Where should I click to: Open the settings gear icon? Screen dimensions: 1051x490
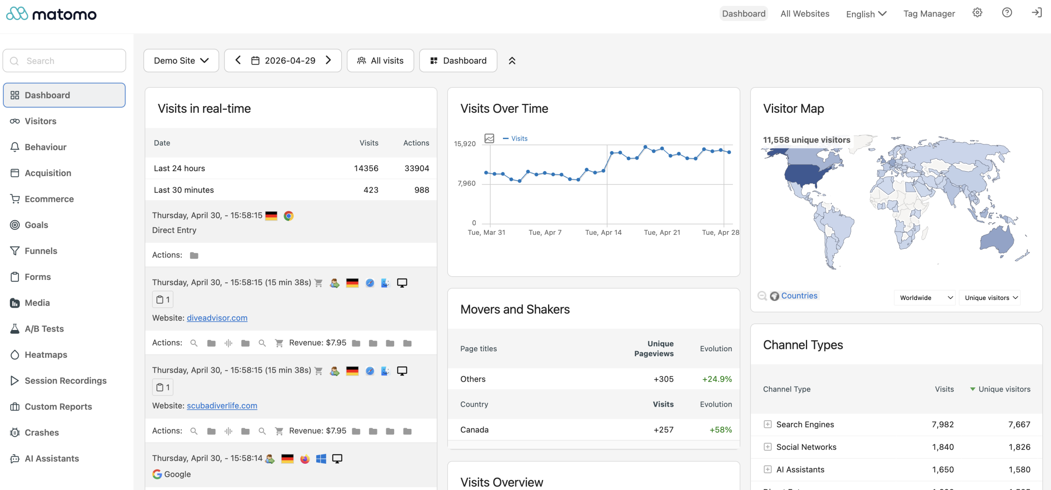[977, 13]
